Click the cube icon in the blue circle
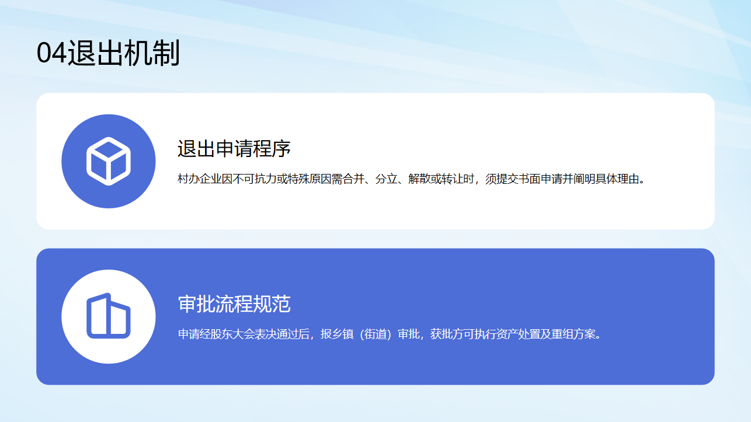 point(109,161)
